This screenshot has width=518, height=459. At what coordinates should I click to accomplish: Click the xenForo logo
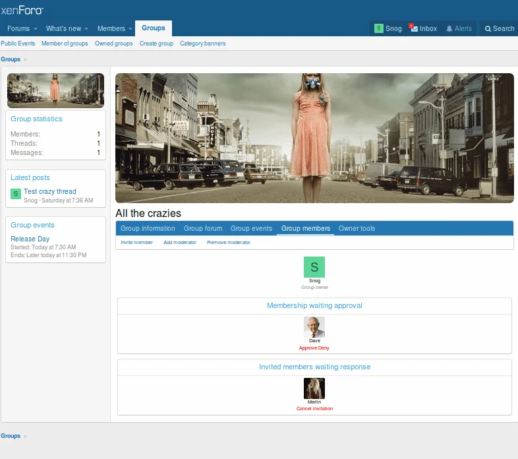(x=22, y=11)
